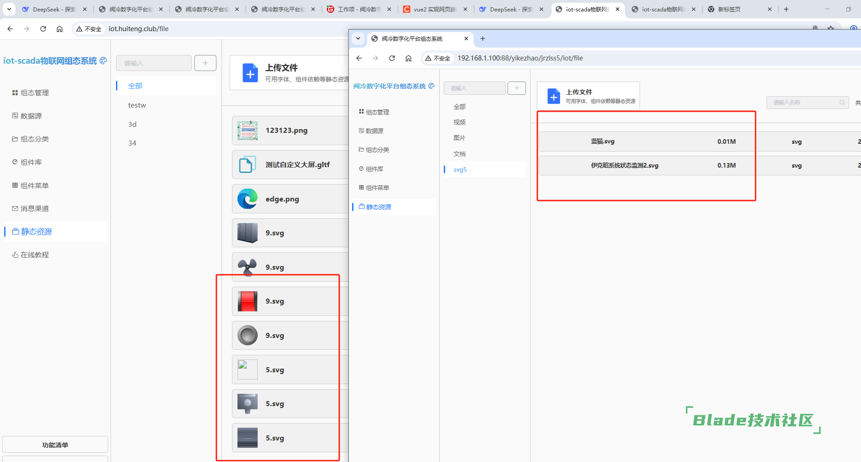Click the broken-image 5.svg thumbnail
The image size is (861, 462).
point(248,370)
